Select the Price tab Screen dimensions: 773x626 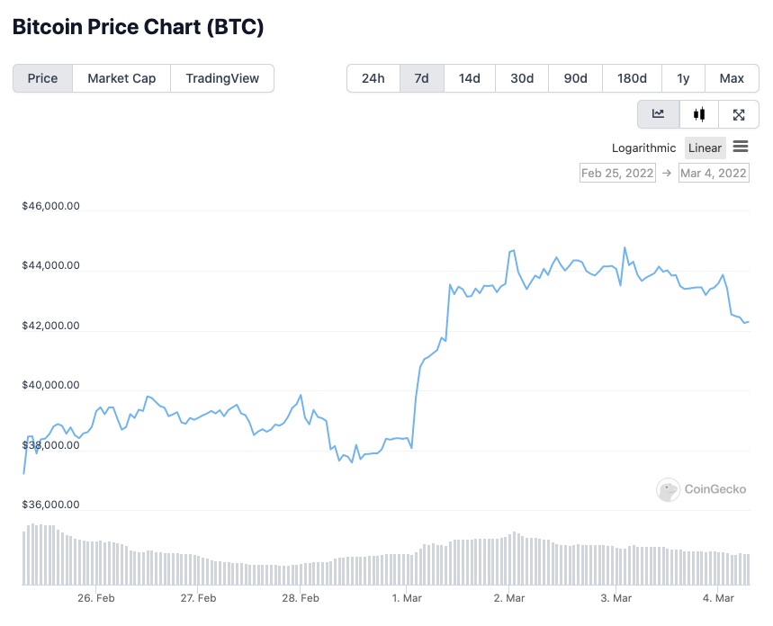click(x=42, y=78)
